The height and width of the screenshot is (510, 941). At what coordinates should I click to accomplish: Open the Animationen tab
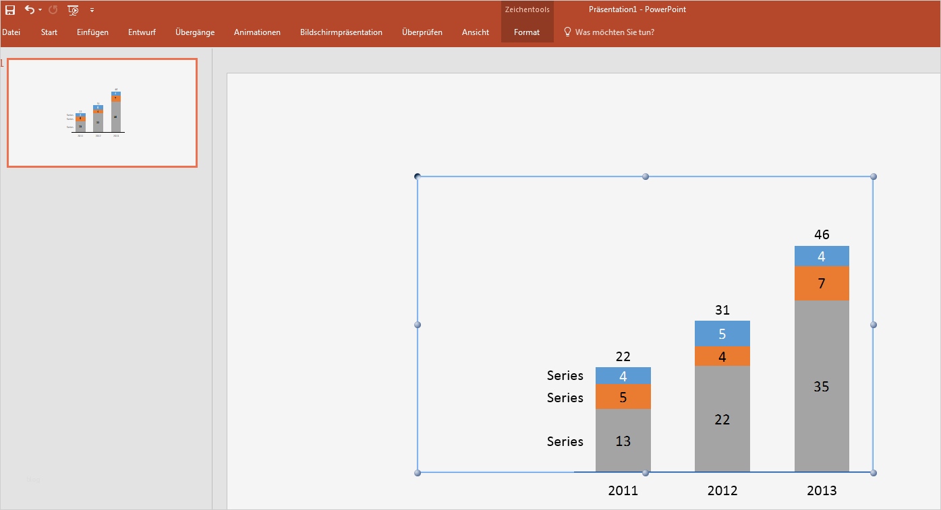click(x=257, y=32)
